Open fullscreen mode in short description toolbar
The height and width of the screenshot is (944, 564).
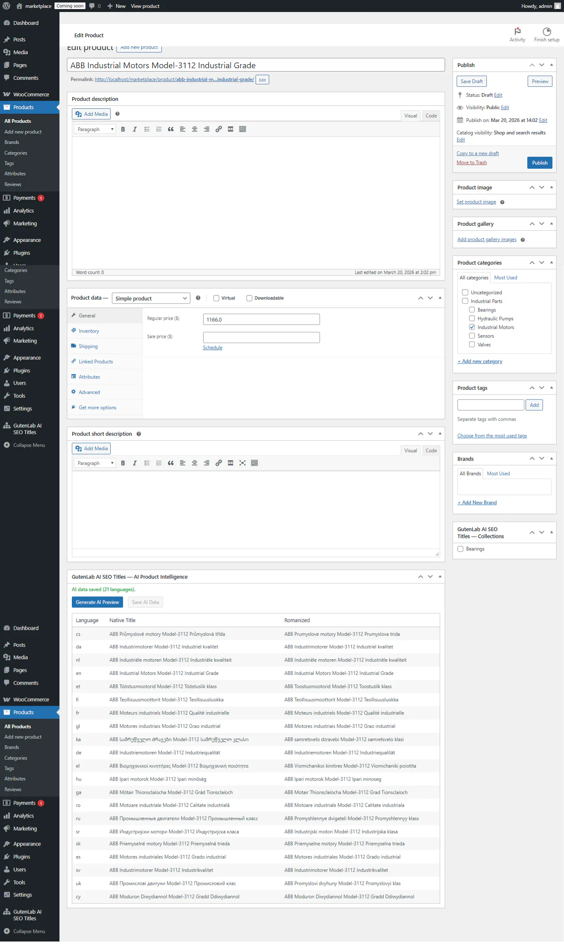(242, 463)
